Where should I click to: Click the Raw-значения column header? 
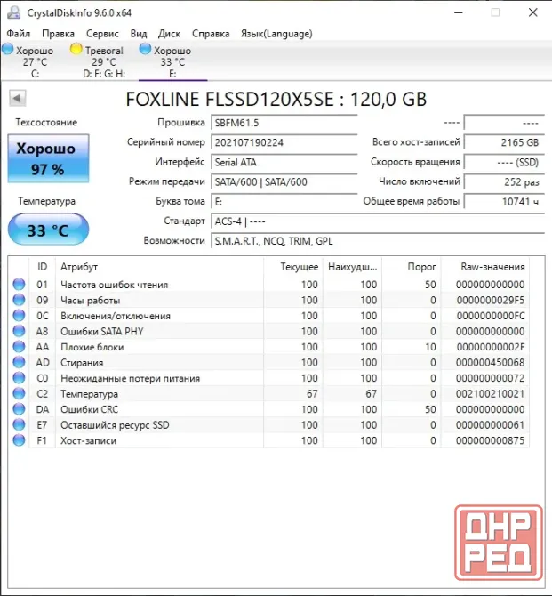pos(485,267)
